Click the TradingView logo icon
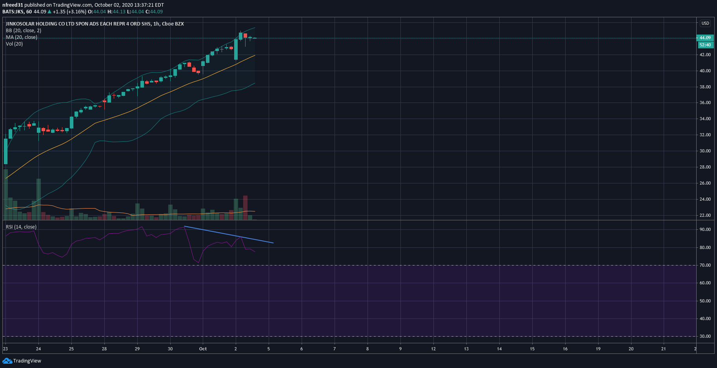This screenshot has height=368, width=717. pos(7,361)
